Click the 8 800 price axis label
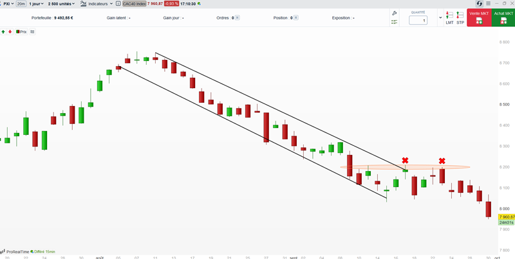This screenshot has width=515, height=259. click(505, 42)
